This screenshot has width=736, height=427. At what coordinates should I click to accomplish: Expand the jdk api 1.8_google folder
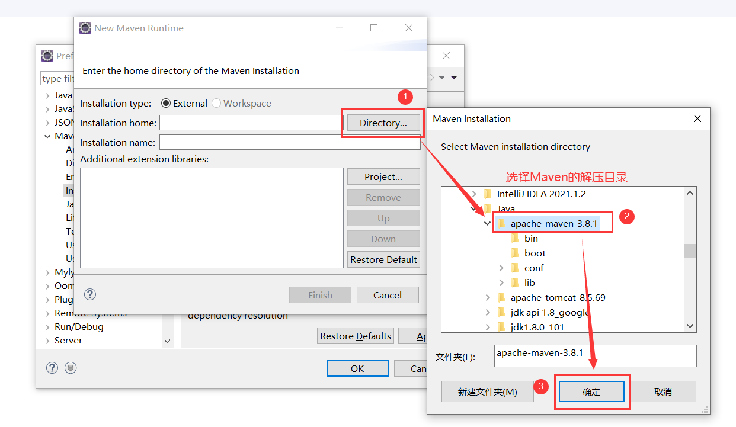(487, 312)
